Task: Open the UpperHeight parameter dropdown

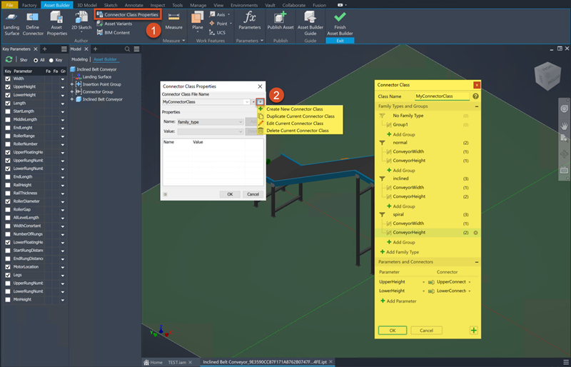Action: pyautogui.click(x=423, y=282)
